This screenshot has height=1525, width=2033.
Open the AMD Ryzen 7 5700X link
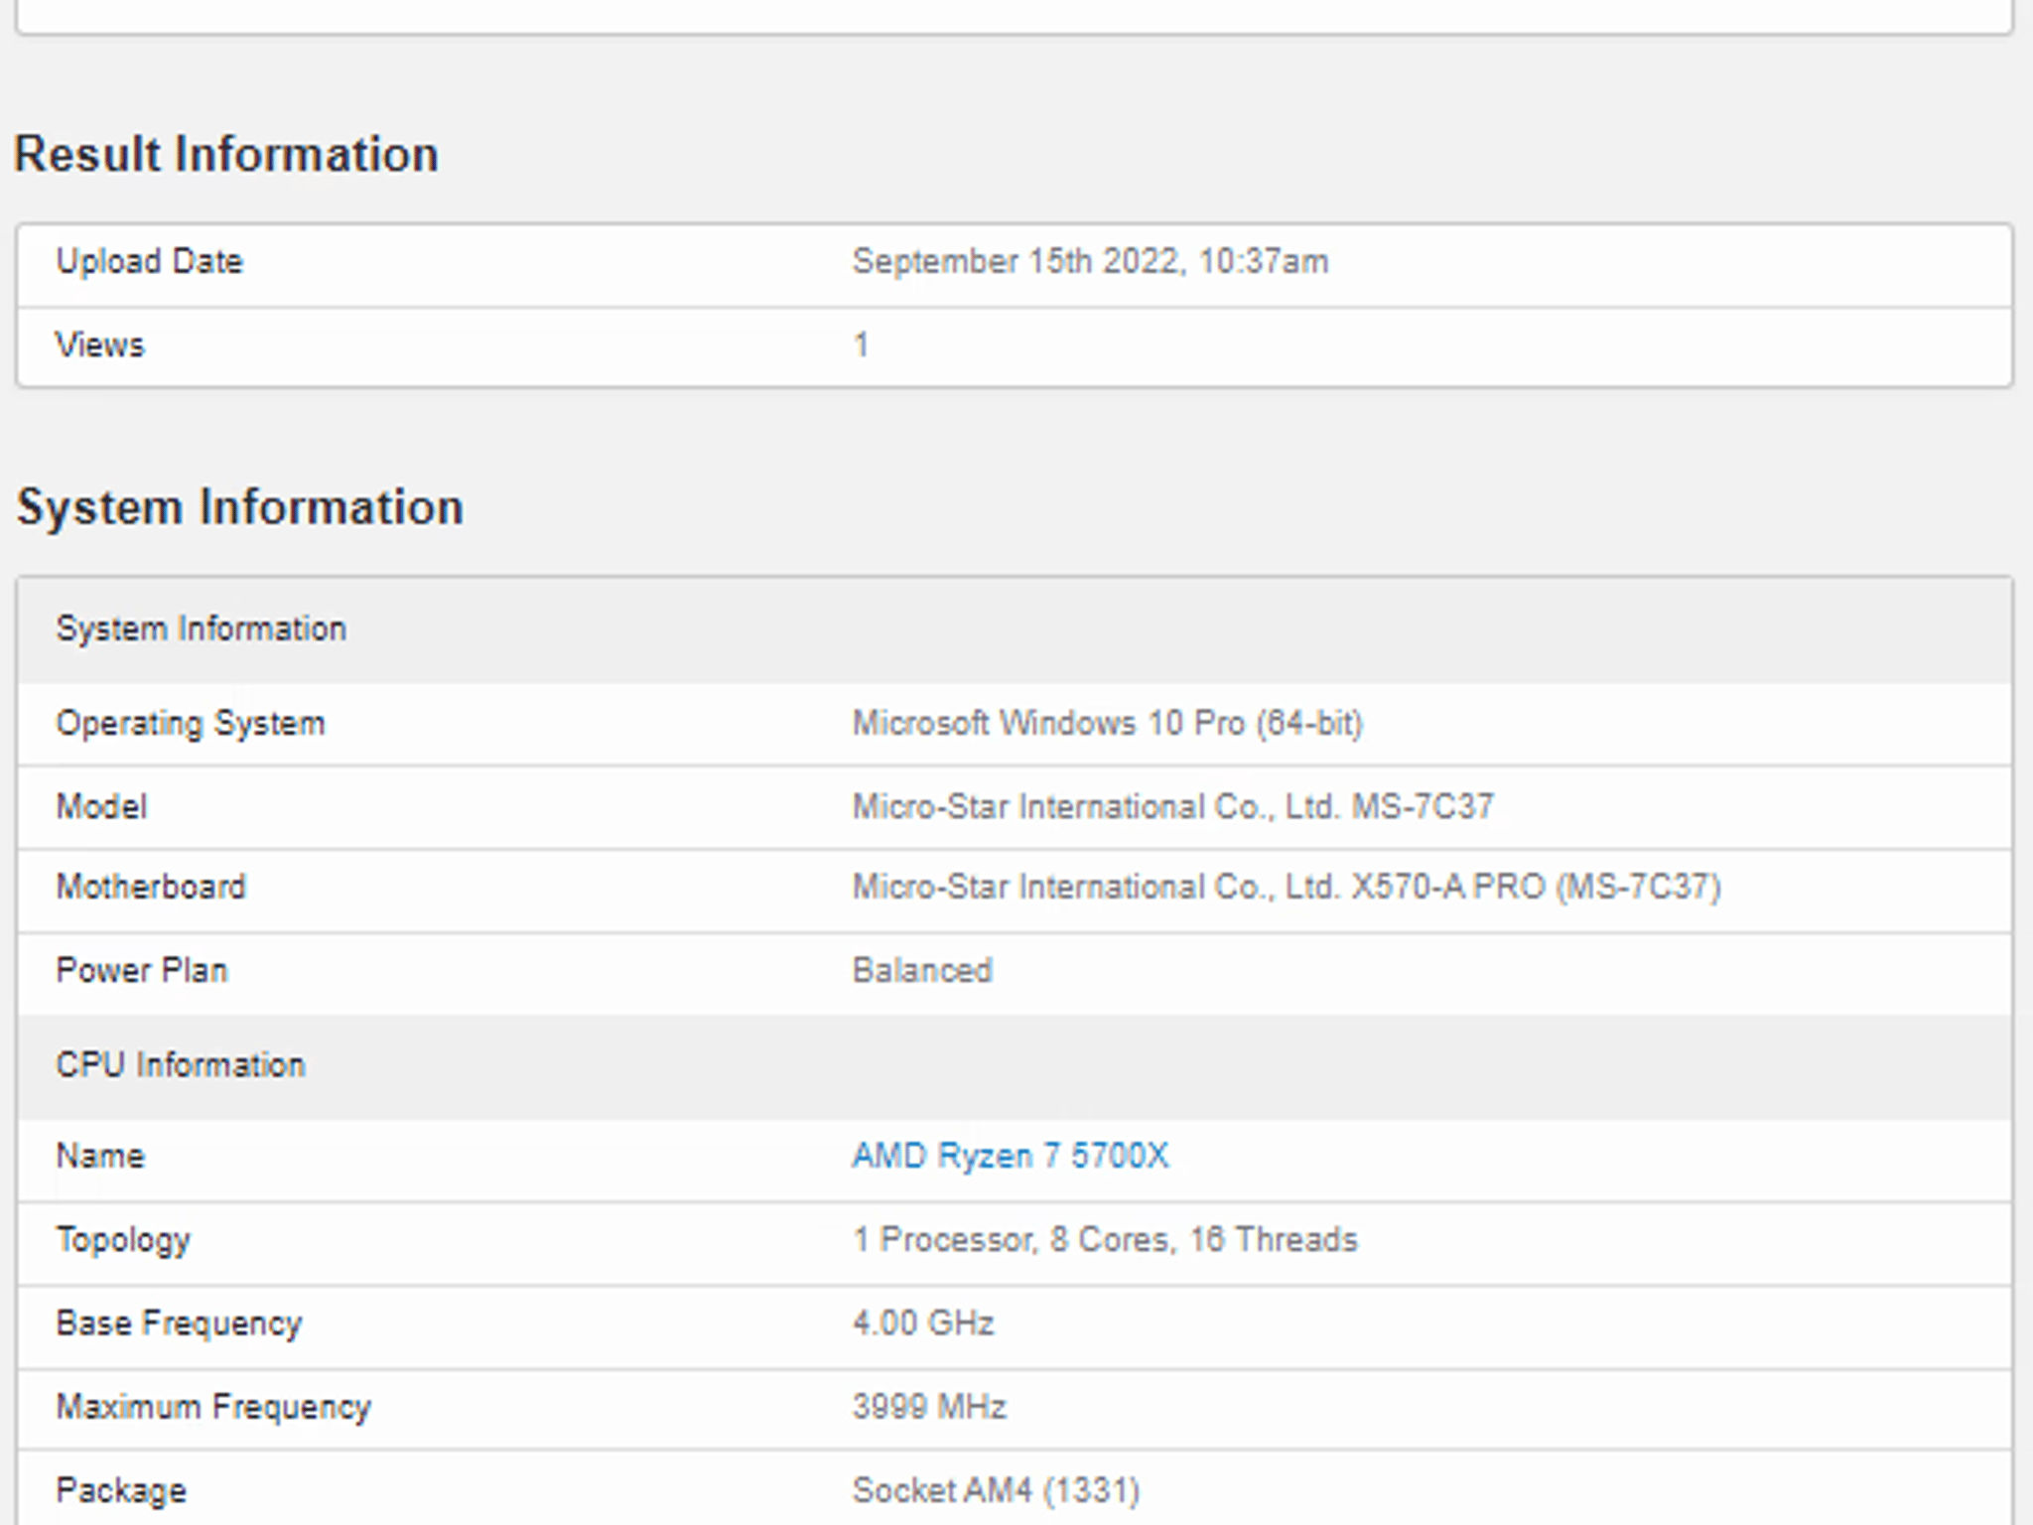(x=1011, y=1156)
